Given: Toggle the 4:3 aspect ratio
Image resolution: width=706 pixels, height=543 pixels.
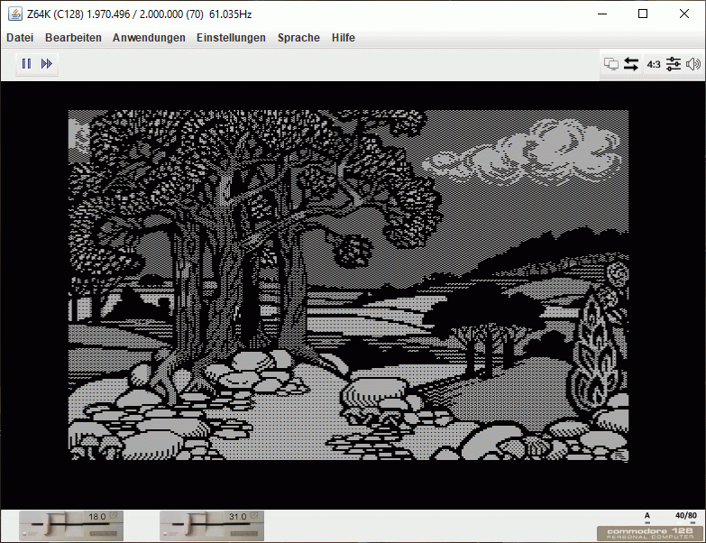Looking at the screenshot, I should pos(654,64).
